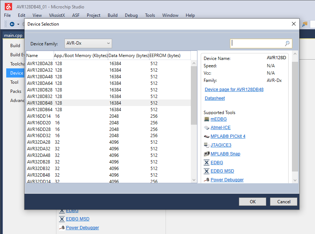Open the Help menu

[x=190, y=15]
